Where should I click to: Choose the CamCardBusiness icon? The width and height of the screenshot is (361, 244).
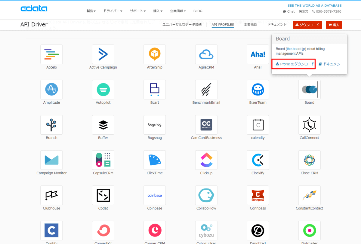(x=206, y=125)
